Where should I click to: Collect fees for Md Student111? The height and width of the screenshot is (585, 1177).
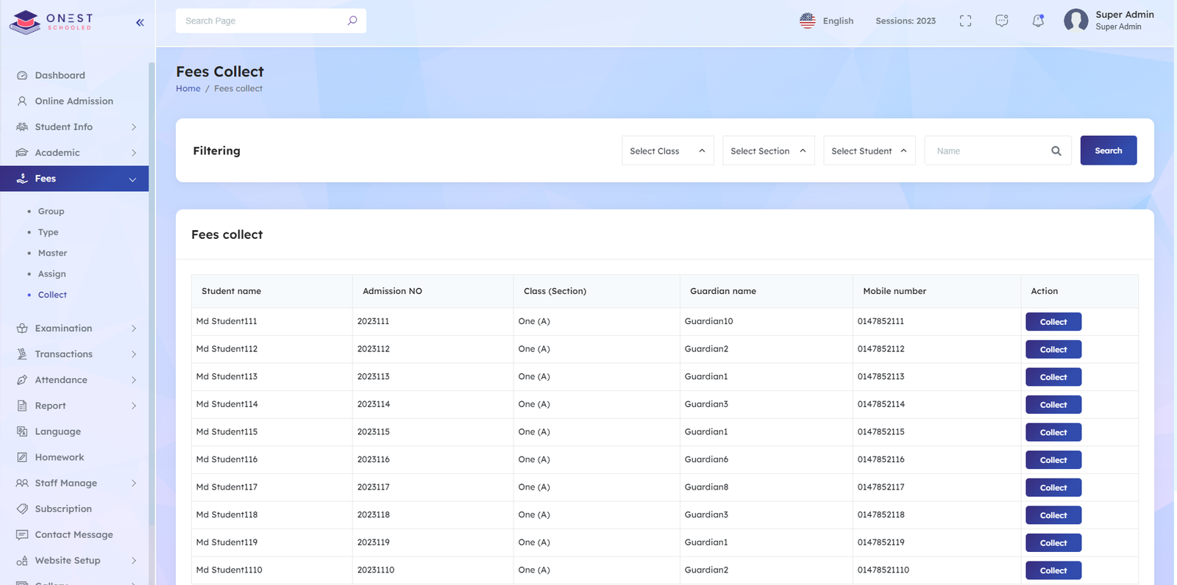[x=1053, y=322]
